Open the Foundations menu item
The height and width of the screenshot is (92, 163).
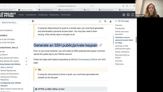coord(31,15)
